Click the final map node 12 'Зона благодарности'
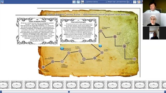The width and height of the screenshot is (166, 93). [134, 59]
